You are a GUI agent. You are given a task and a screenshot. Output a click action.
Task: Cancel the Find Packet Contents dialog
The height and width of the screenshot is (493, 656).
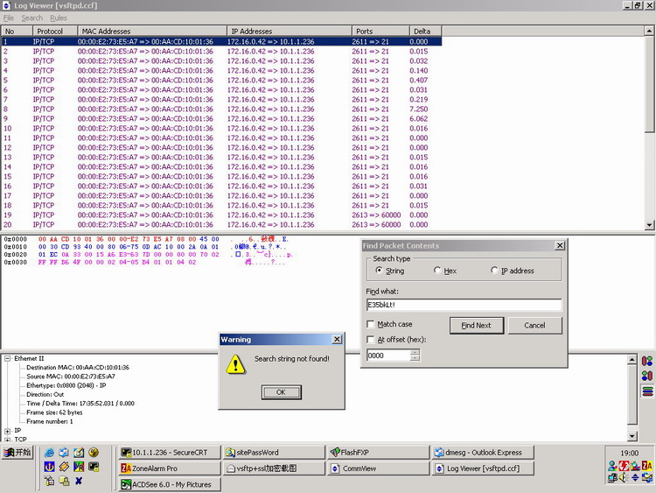534,326
